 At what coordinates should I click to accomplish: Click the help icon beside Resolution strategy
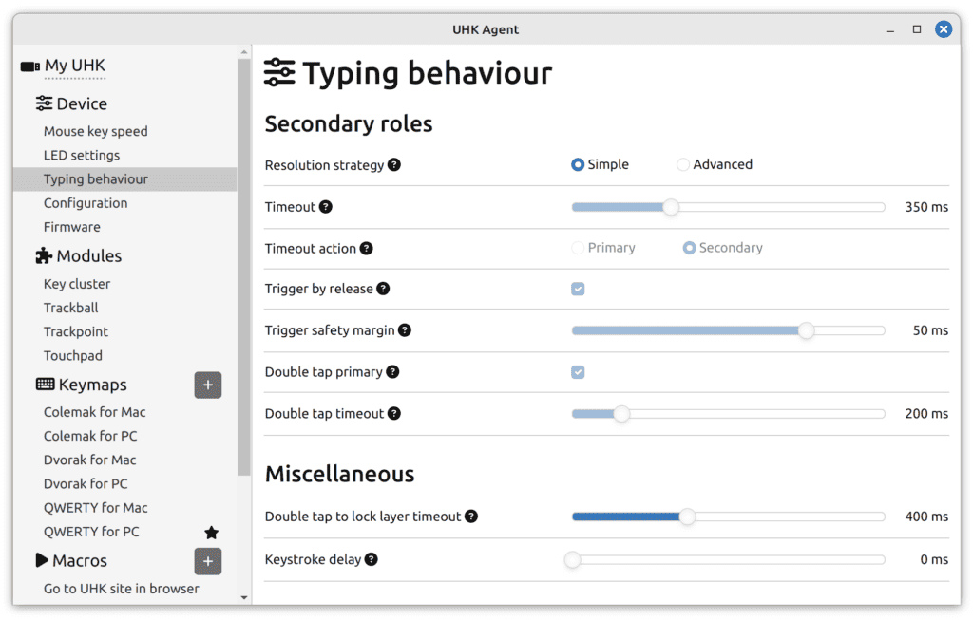click(394, 165)
